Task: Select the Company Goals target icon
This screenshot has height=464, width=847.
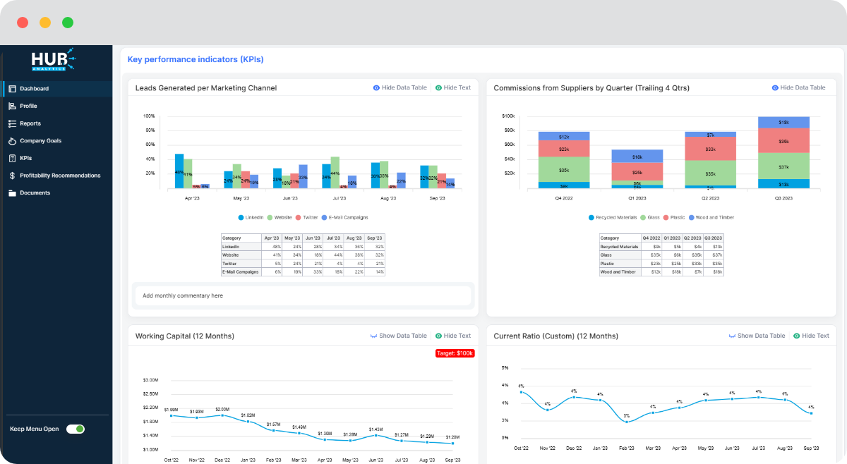Action: point(13,141)
